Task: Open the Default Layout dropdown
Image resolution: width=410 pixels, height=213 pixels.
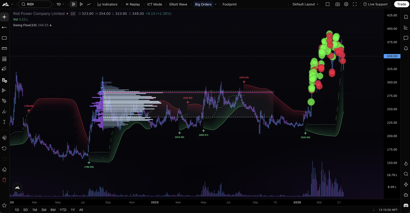Action: (x=305, y=4)
